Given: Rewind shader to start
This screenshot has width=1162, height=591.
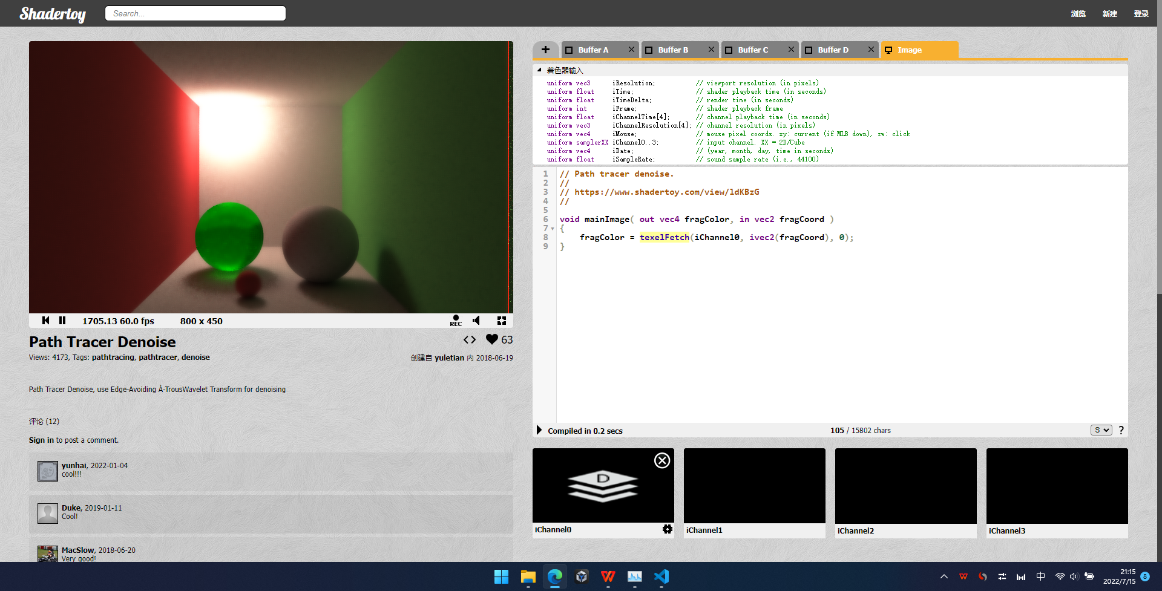Looking at the screenshot, I should [45, 321].
